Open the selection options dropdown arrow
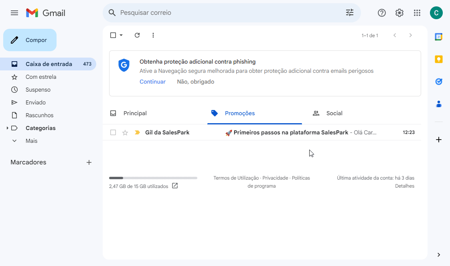This screenshot has width=450, height=266. [120, 35]
